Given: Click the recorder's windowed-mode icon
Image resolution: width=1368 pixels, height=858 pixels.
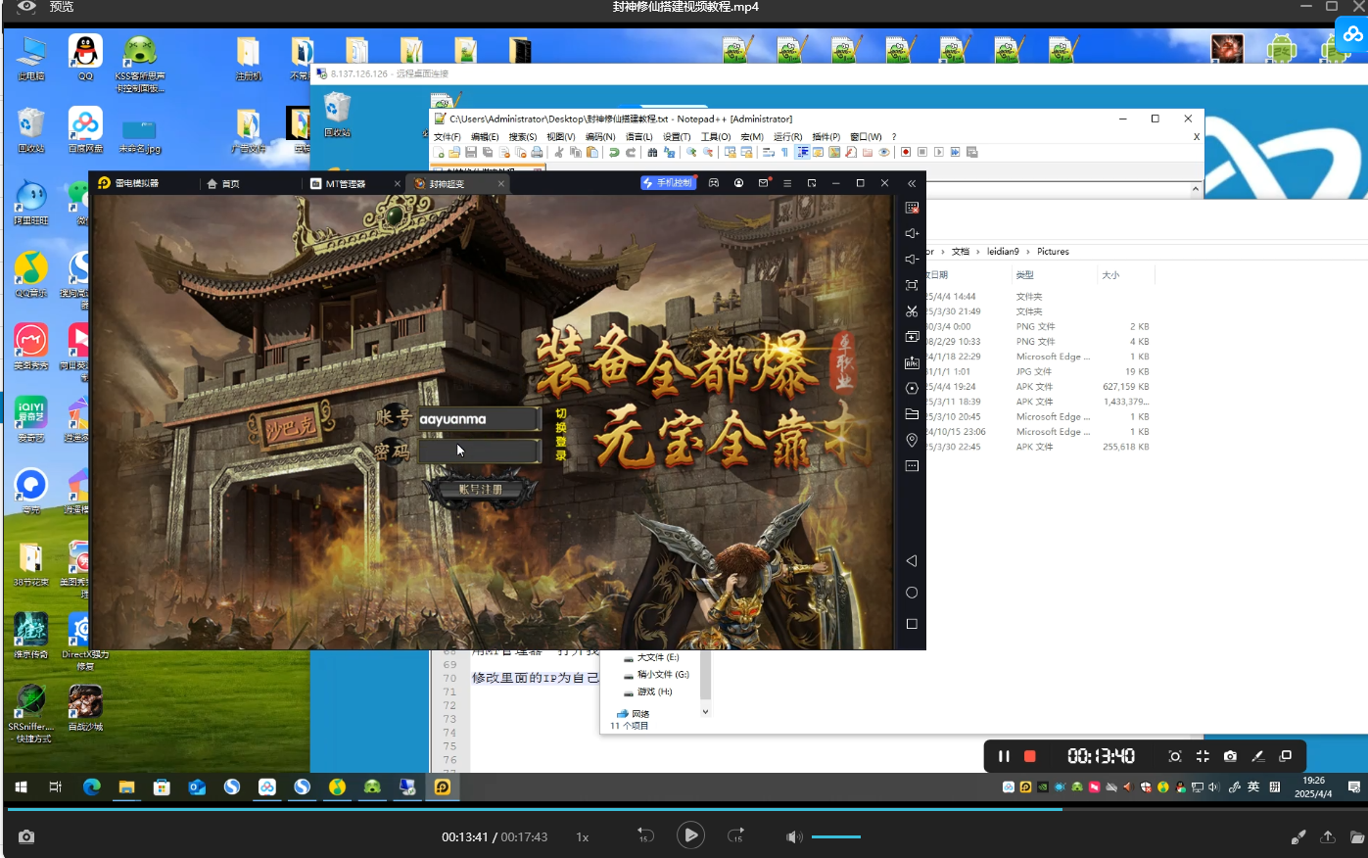Looking at the screenshot, I should pos(1286,756).
